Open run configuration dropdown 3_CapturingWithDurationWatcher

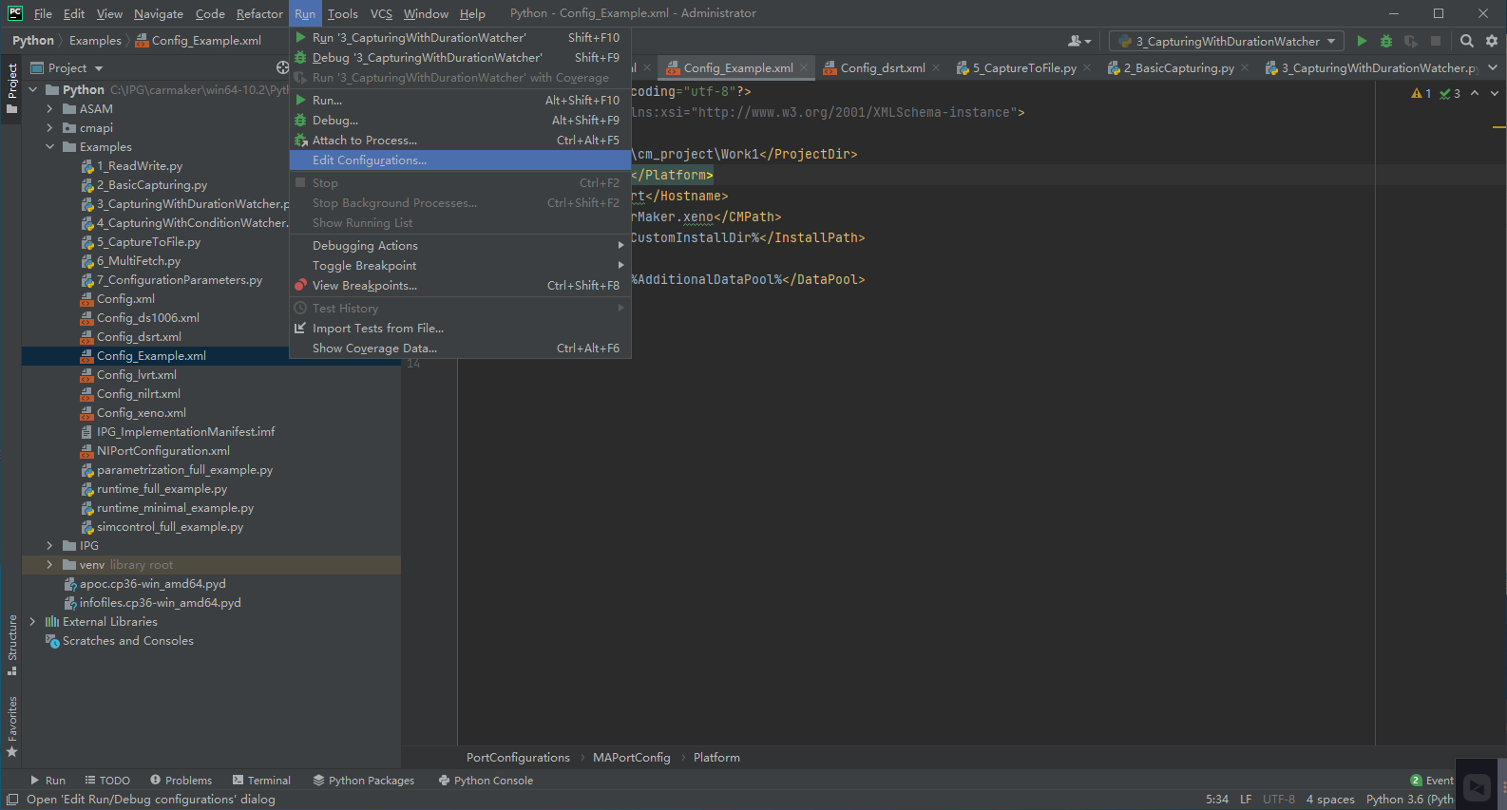(1228, 41)
